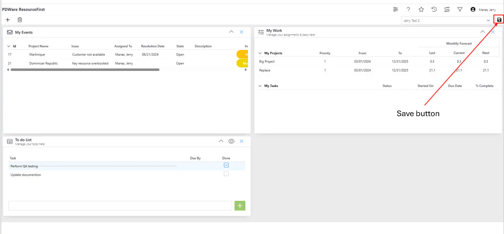The height and width of the screenshot is (234, 504).
Task: Click the Martinique row yellow button
Action: click(242, 54)
